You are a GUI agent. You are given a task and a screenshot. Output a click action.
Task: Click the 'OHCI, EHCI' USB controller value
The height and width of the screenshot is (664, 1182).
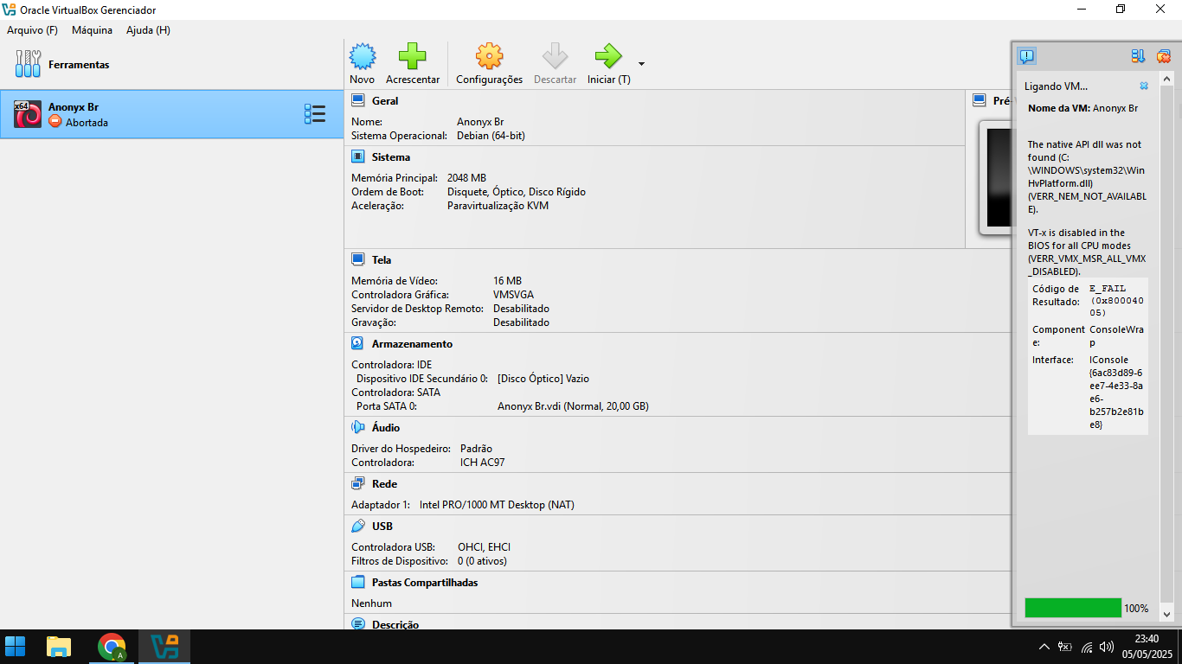(485, 547)
